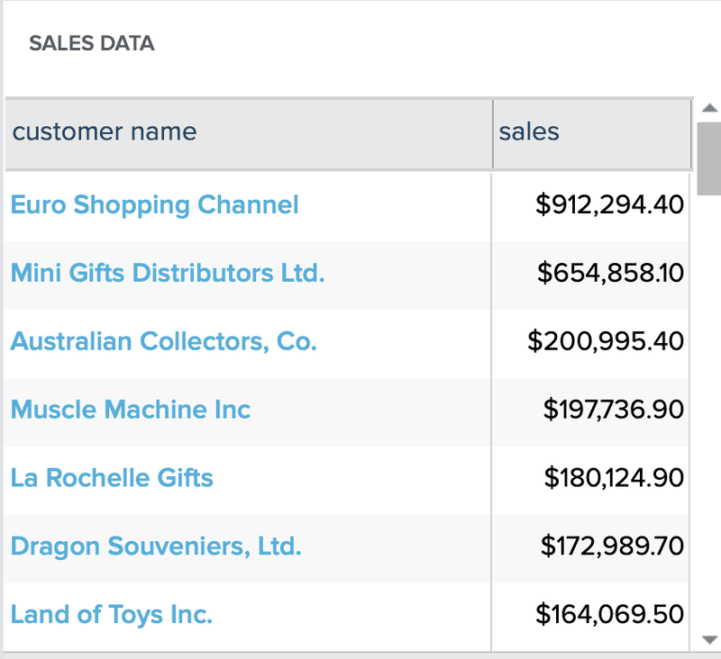Select the $180,124.90 sales cell
Viewport: 721px width, 659px height.
[x=613, y=478]
